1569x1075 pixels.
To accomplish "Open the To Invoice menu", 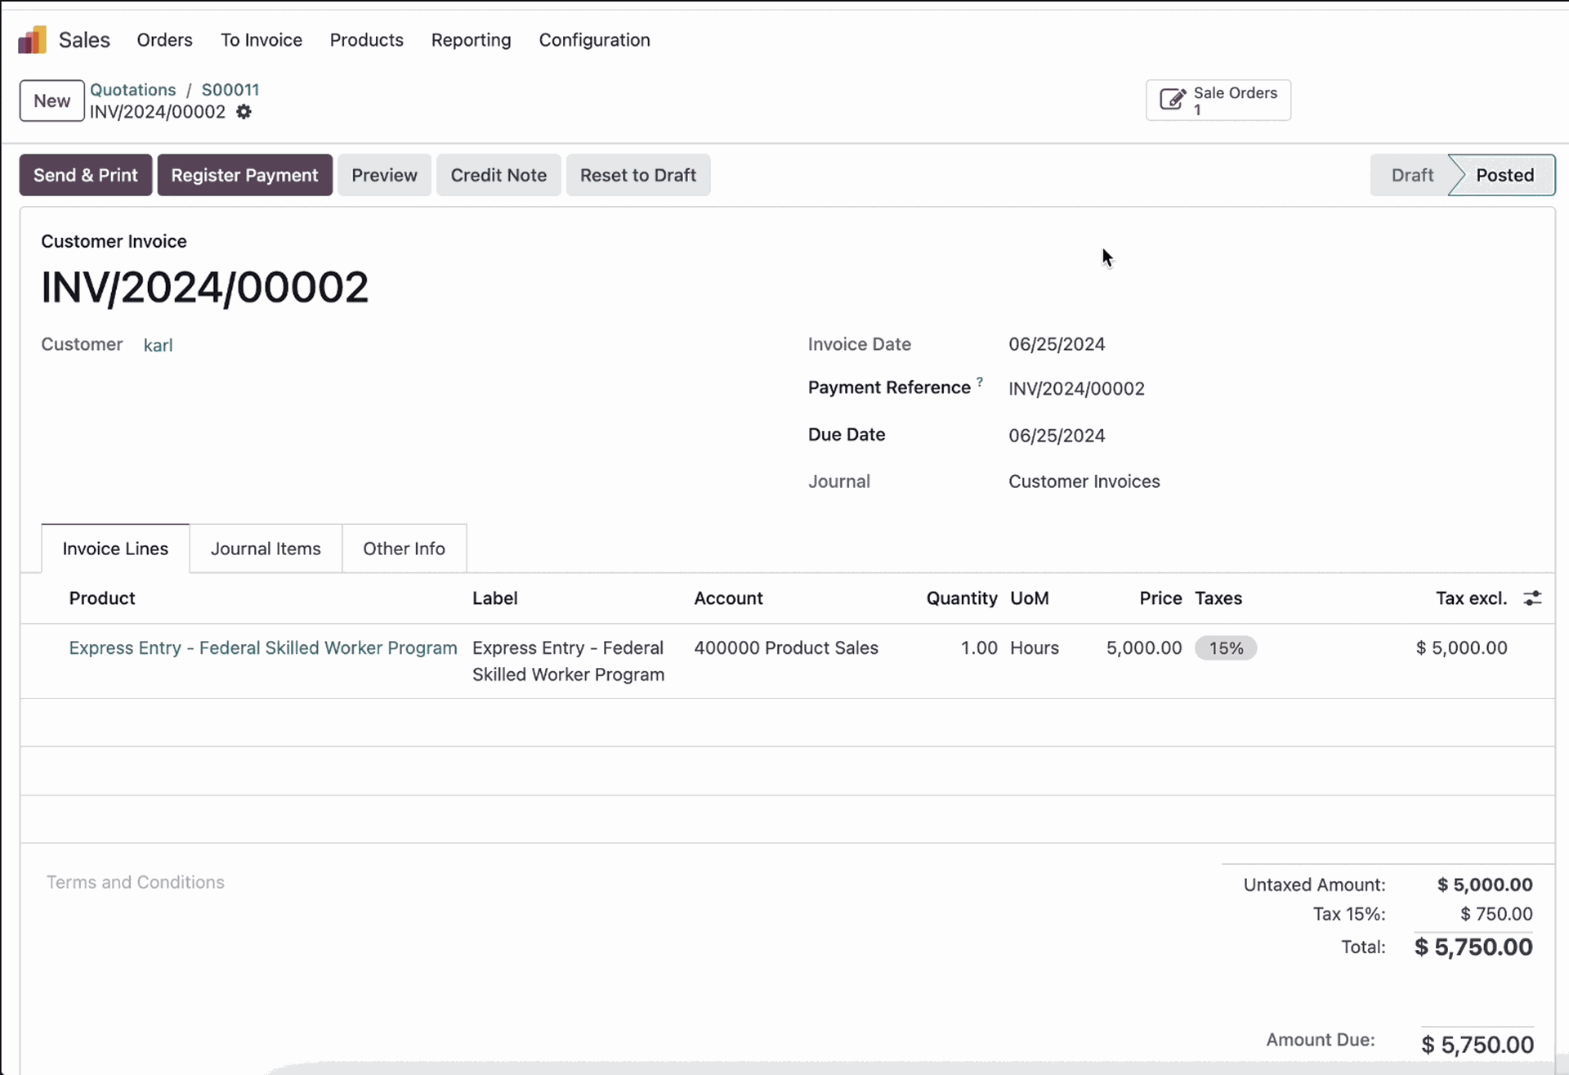I will (x=261, y=40).
